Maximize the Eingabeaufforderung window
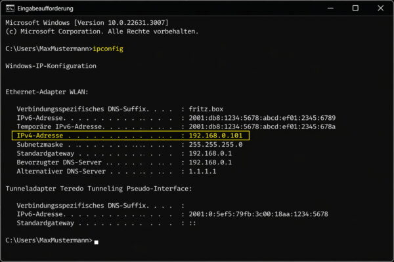 pyautogui.click(x=355, y=9)
